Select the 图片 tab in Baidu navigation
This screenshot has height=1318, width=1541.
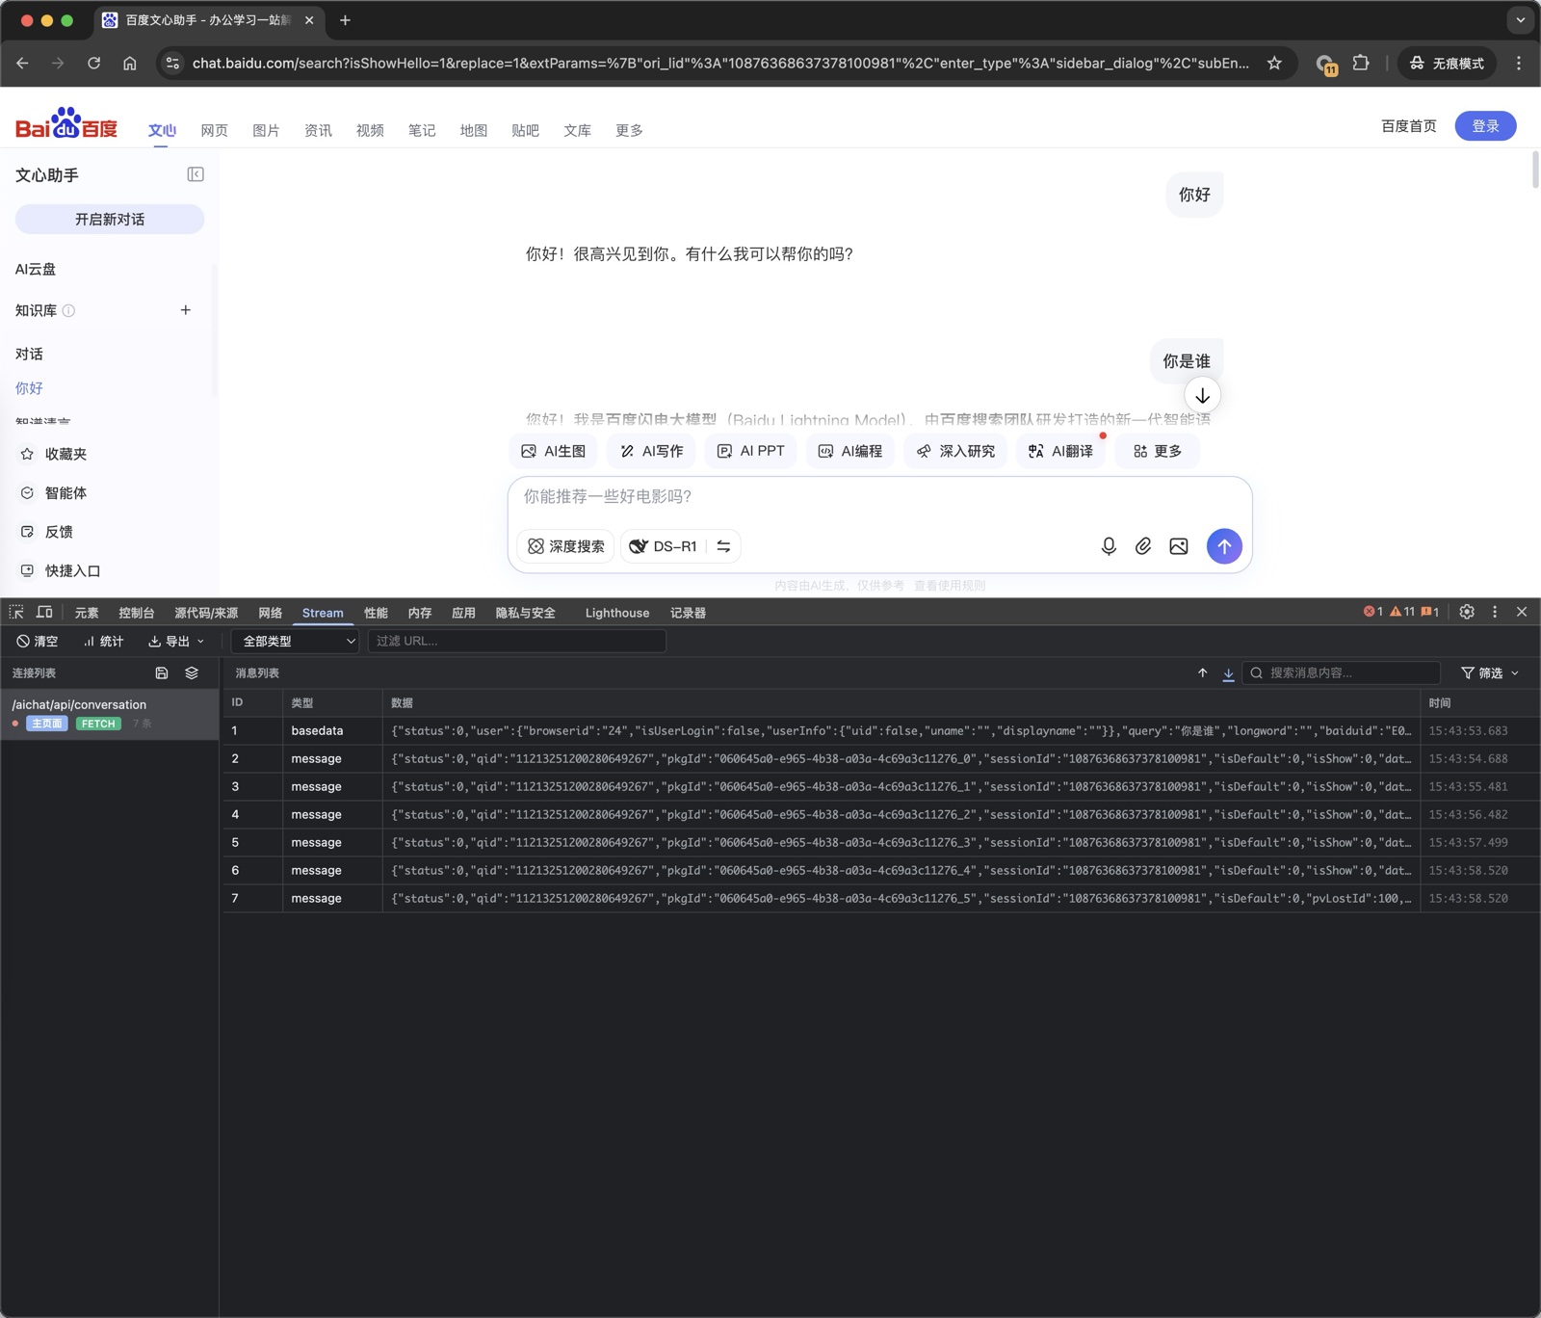tap(266, 130)
